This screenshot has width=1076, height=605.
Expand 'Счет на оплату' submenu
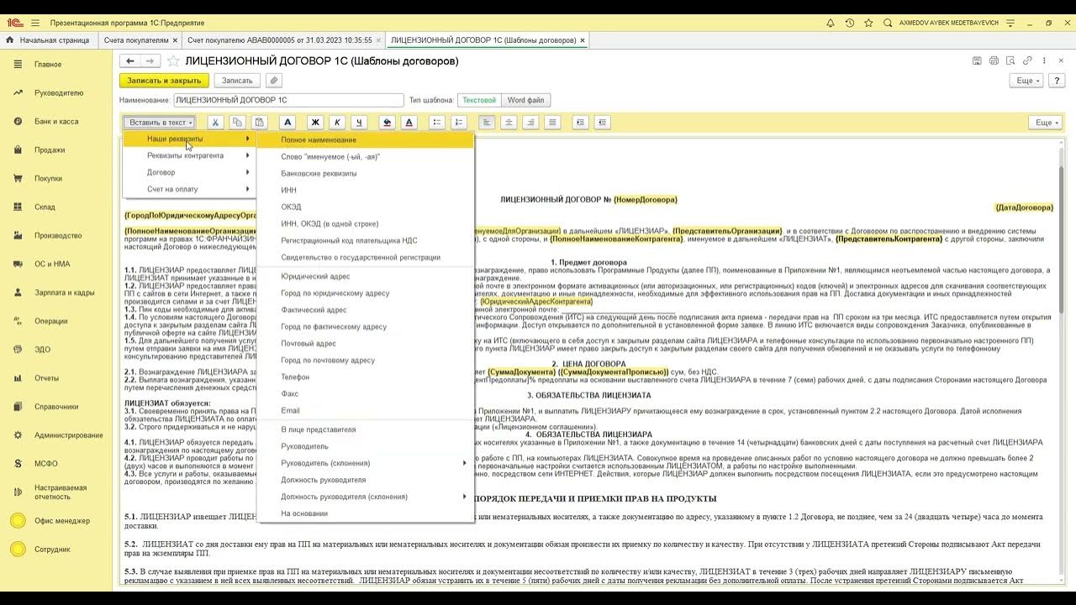click(x=190, y=189)
